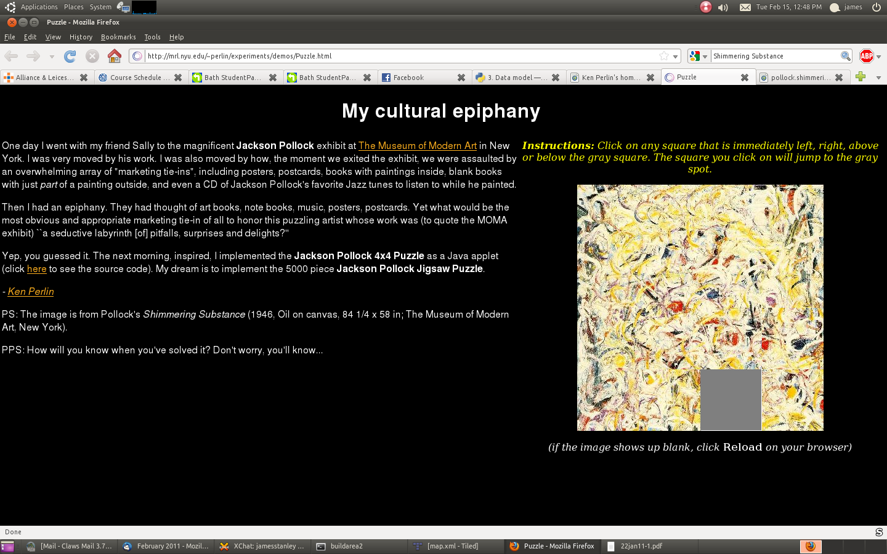
Task: Click the Back navigation arrow
Action: pos(11,56)
